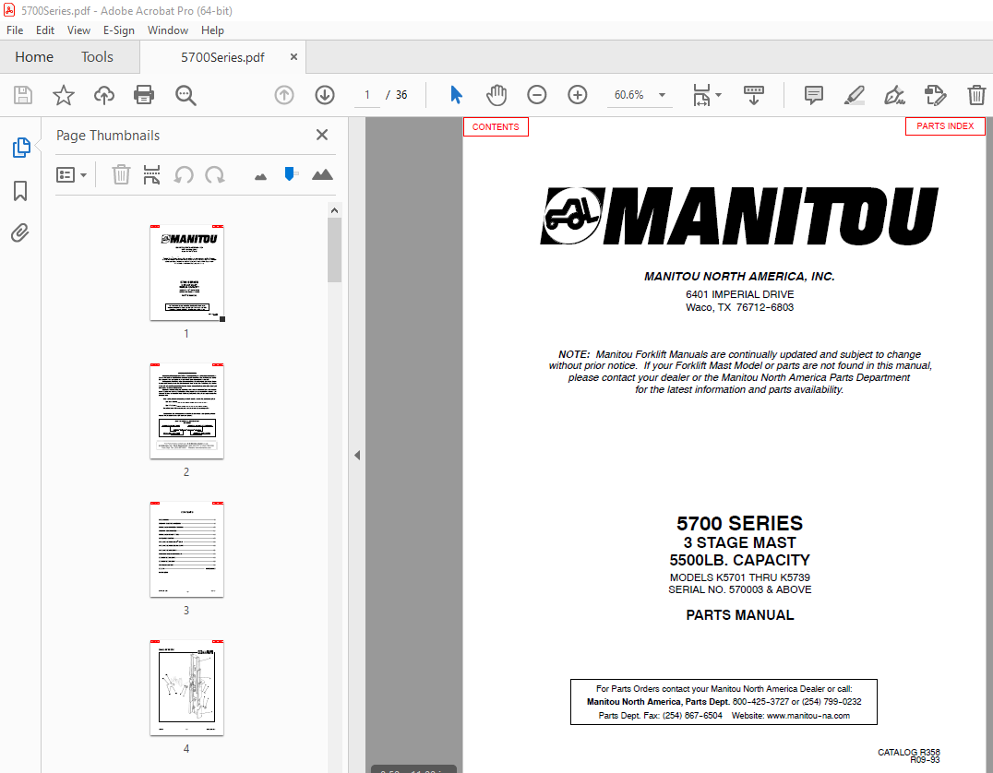
Task: Enlarge thumbnail size large mountain icon
Action: (x=322, y=174)
